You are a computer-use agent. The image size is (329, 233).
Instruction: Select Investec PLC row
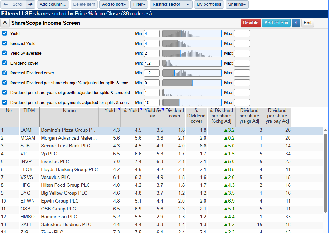pos(161,162)
